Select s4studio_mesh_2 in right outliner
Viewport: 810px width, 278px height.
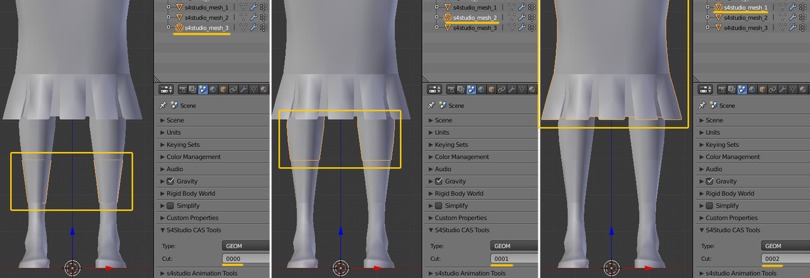click(745, 17)
